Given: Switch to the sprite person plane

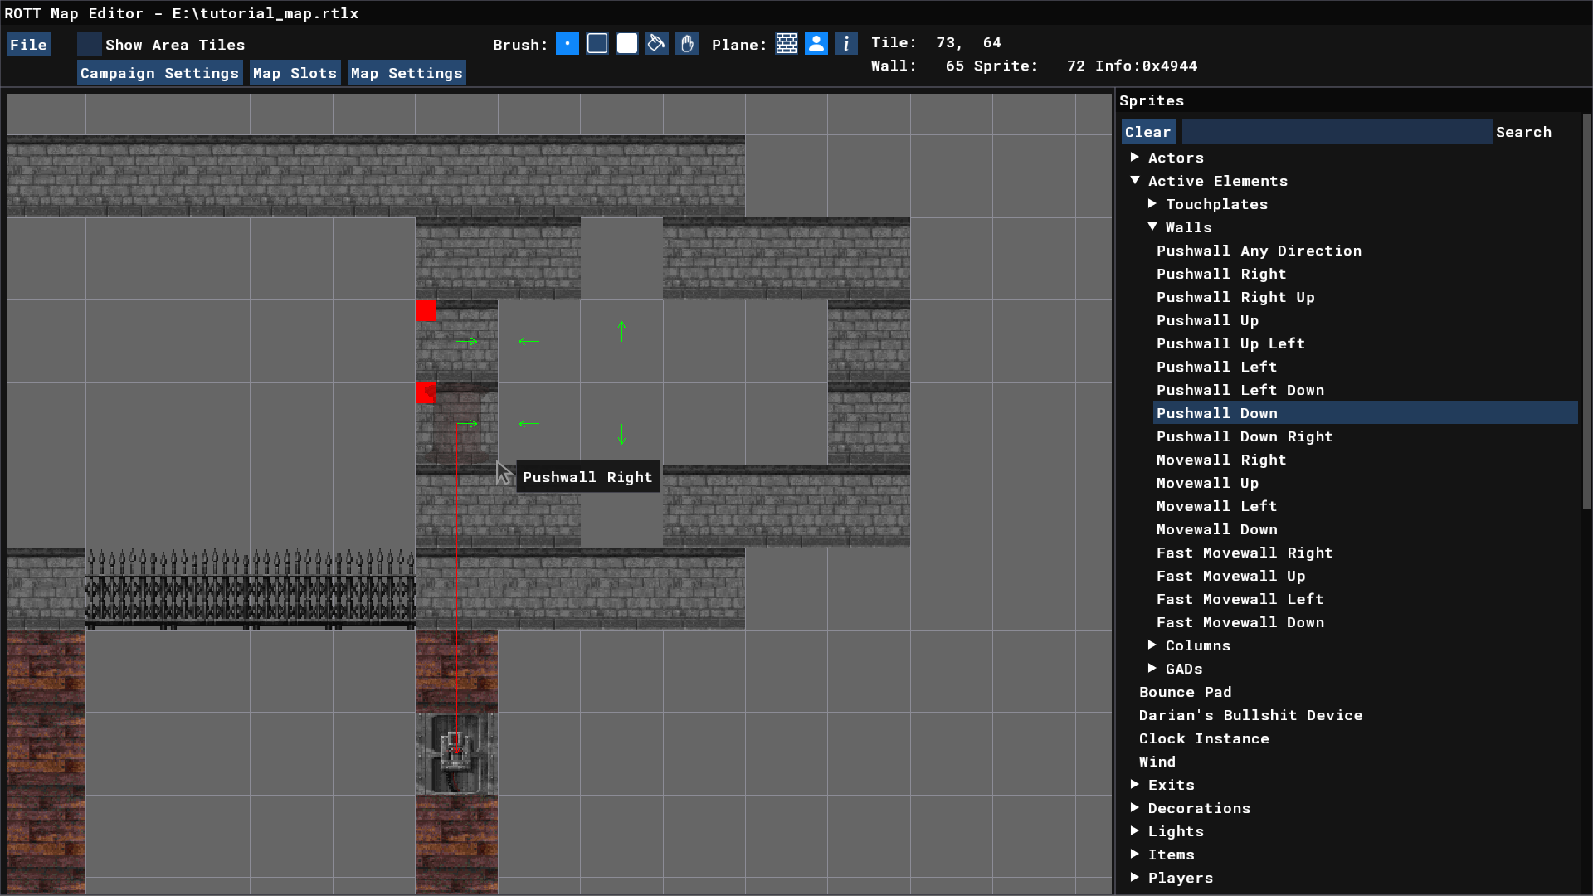Looking at the screenshot, I should coord(816,44).
